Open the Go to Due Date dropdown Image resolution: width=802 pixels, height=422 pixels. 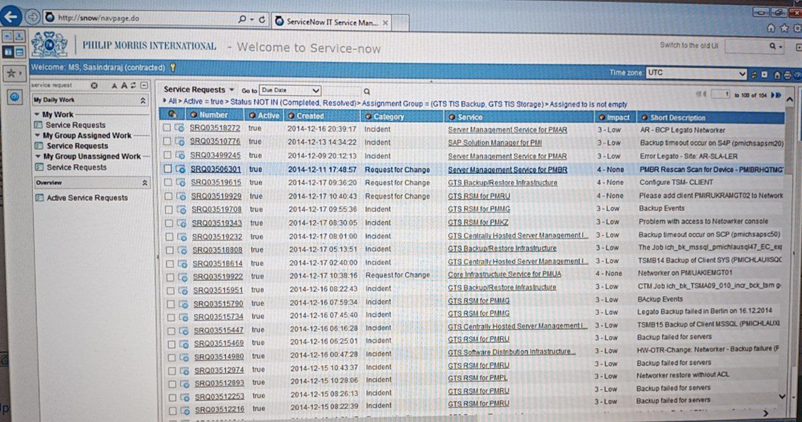coord(290,91)
